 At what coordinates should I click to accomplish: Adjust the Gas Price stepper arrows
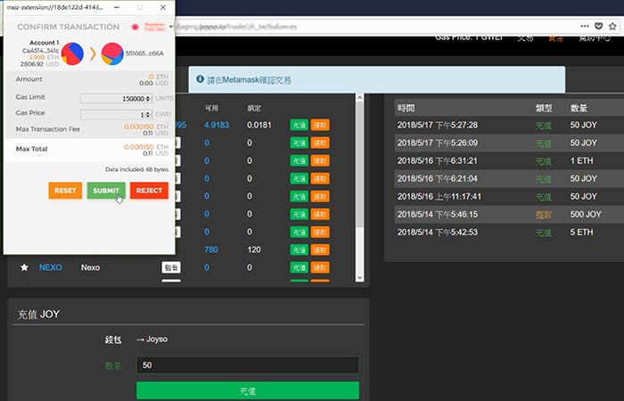(149, 115)
